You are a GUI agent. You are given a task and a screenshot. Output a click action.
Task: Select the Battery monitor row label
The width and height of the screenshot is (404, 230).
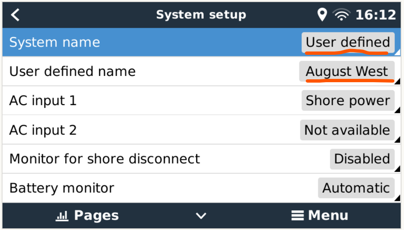[61, 188]
